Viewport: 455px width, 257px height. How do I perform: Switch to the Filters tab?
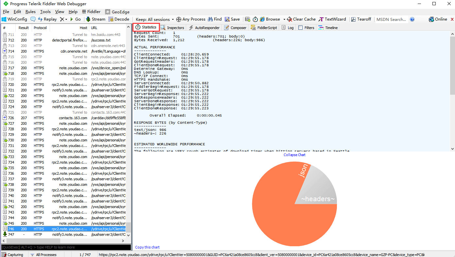click(x=306, y=28)
